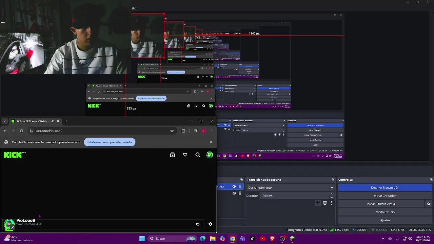
Task: Open the Desvanecimiento transition dropdown
Action: coord(290,188)
